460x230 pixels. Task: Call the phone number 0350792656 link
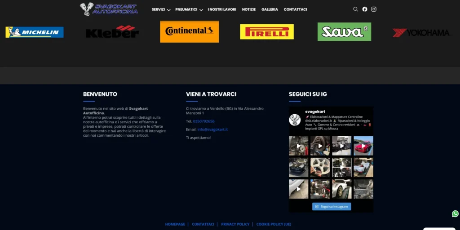203,121
